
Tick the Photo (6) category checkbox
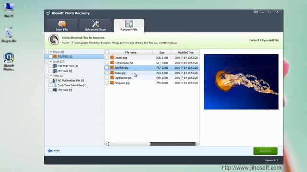pyautogui.click(x=47, y=52)
